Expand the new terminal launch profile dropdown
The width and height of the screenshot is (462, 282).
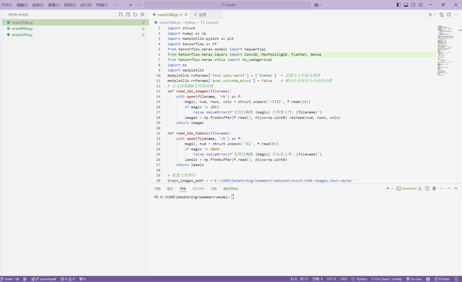[x=392, y=189]
